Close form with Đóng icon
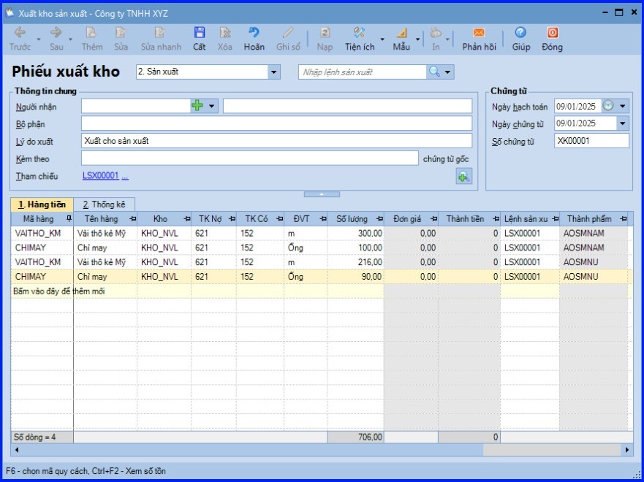The height and width of the screenshot is (482, 644). coord(553,33)
